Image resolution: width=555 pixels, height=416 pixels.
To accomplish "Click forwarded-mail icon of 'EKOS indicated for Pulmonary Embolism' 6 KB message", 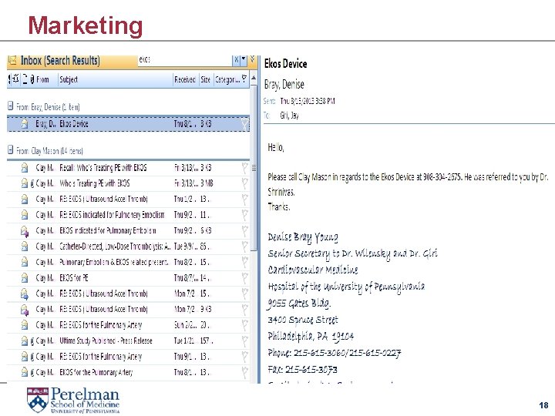I will click(x=25, y=231).
